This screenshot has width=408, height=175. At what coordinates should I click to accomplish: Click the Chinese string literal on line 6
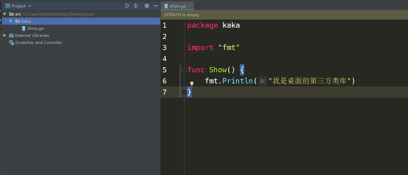point(309,81)
